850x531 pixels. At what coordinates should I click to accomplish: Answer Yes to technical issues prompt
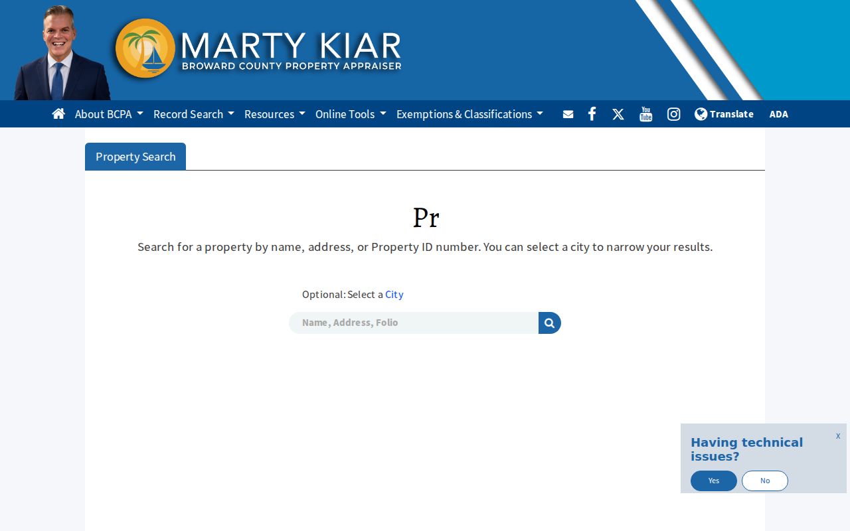[714, 481]
